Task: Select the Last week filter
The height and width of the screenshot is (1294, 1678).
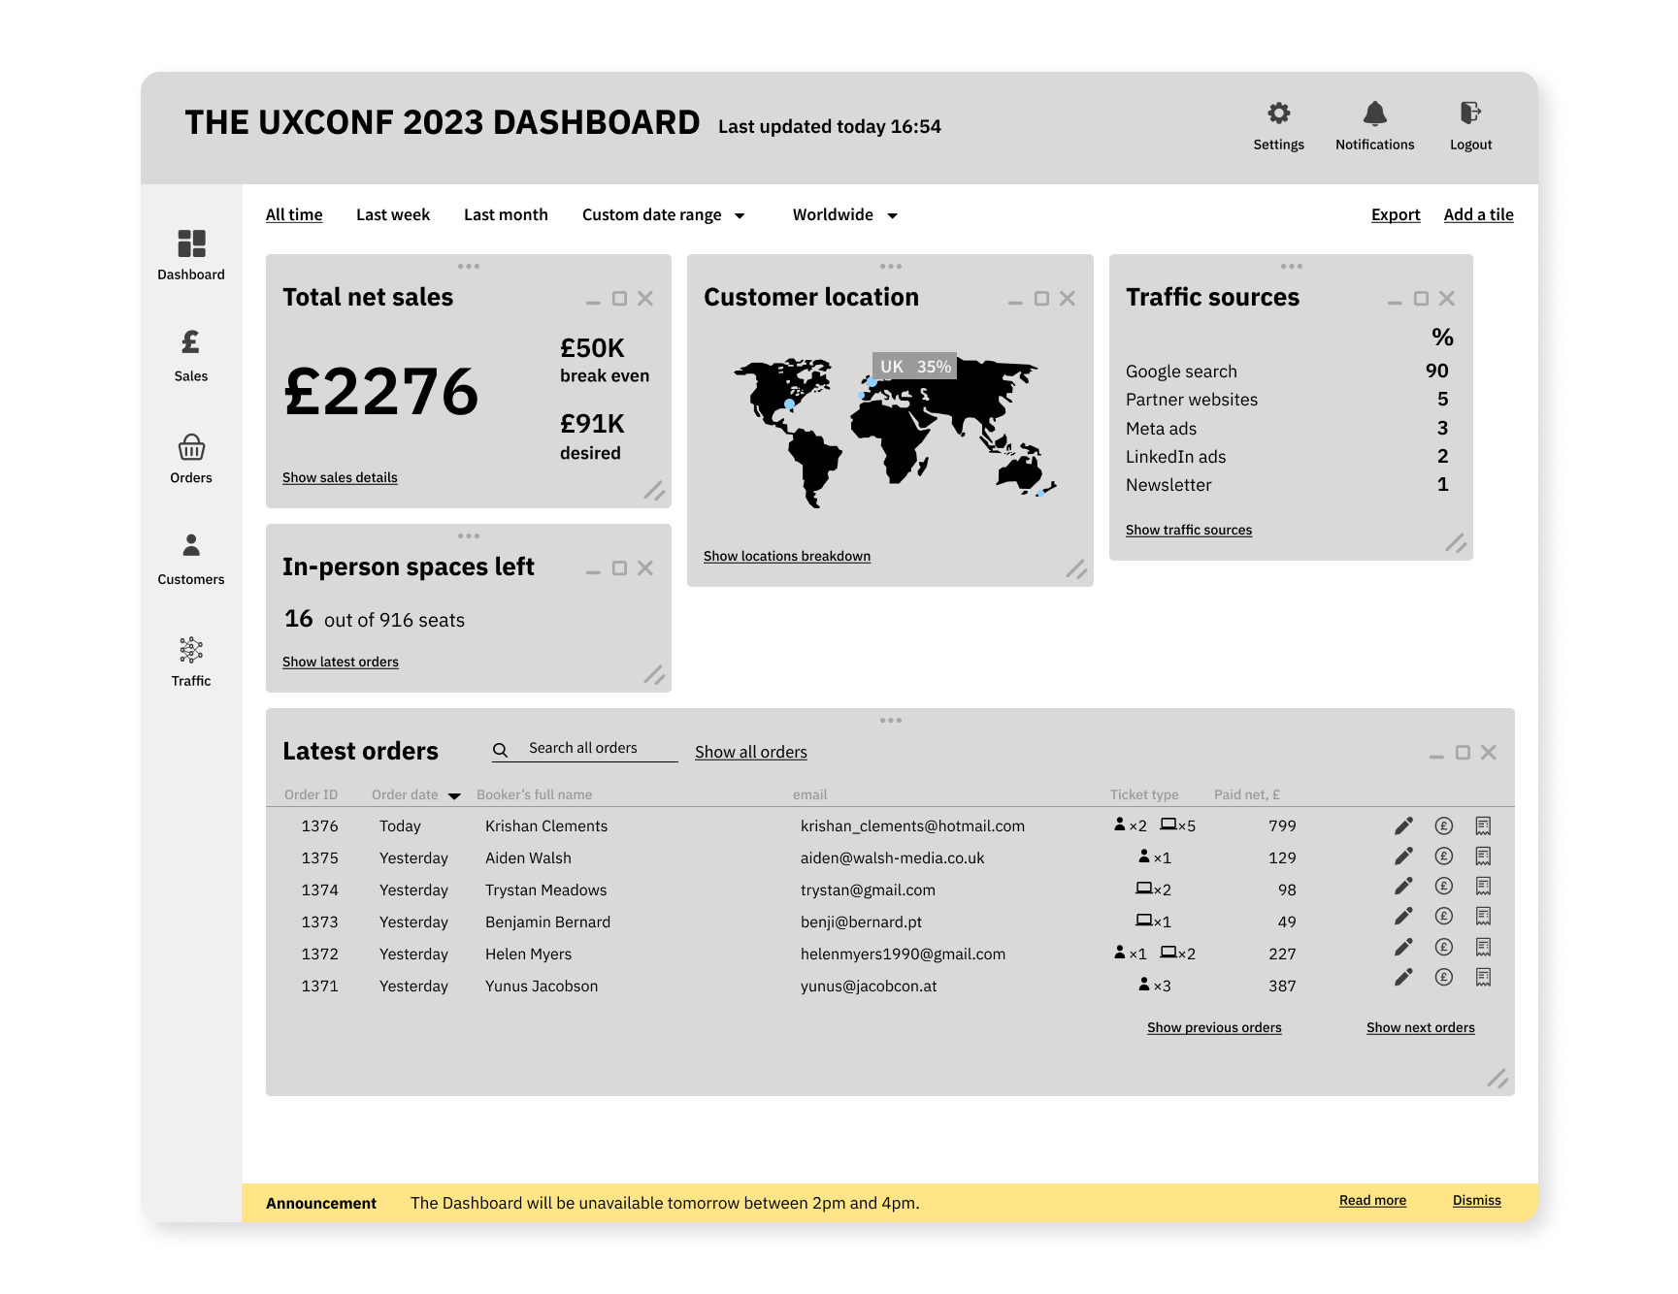Action: pos(393,215)
